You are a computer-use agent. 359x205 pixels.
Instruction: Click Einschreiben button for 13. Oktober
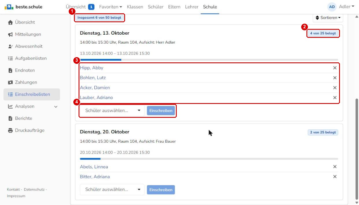(161, 111)
